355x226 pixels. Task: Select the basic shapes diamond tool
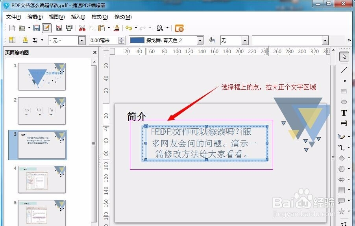coord(342,158)
